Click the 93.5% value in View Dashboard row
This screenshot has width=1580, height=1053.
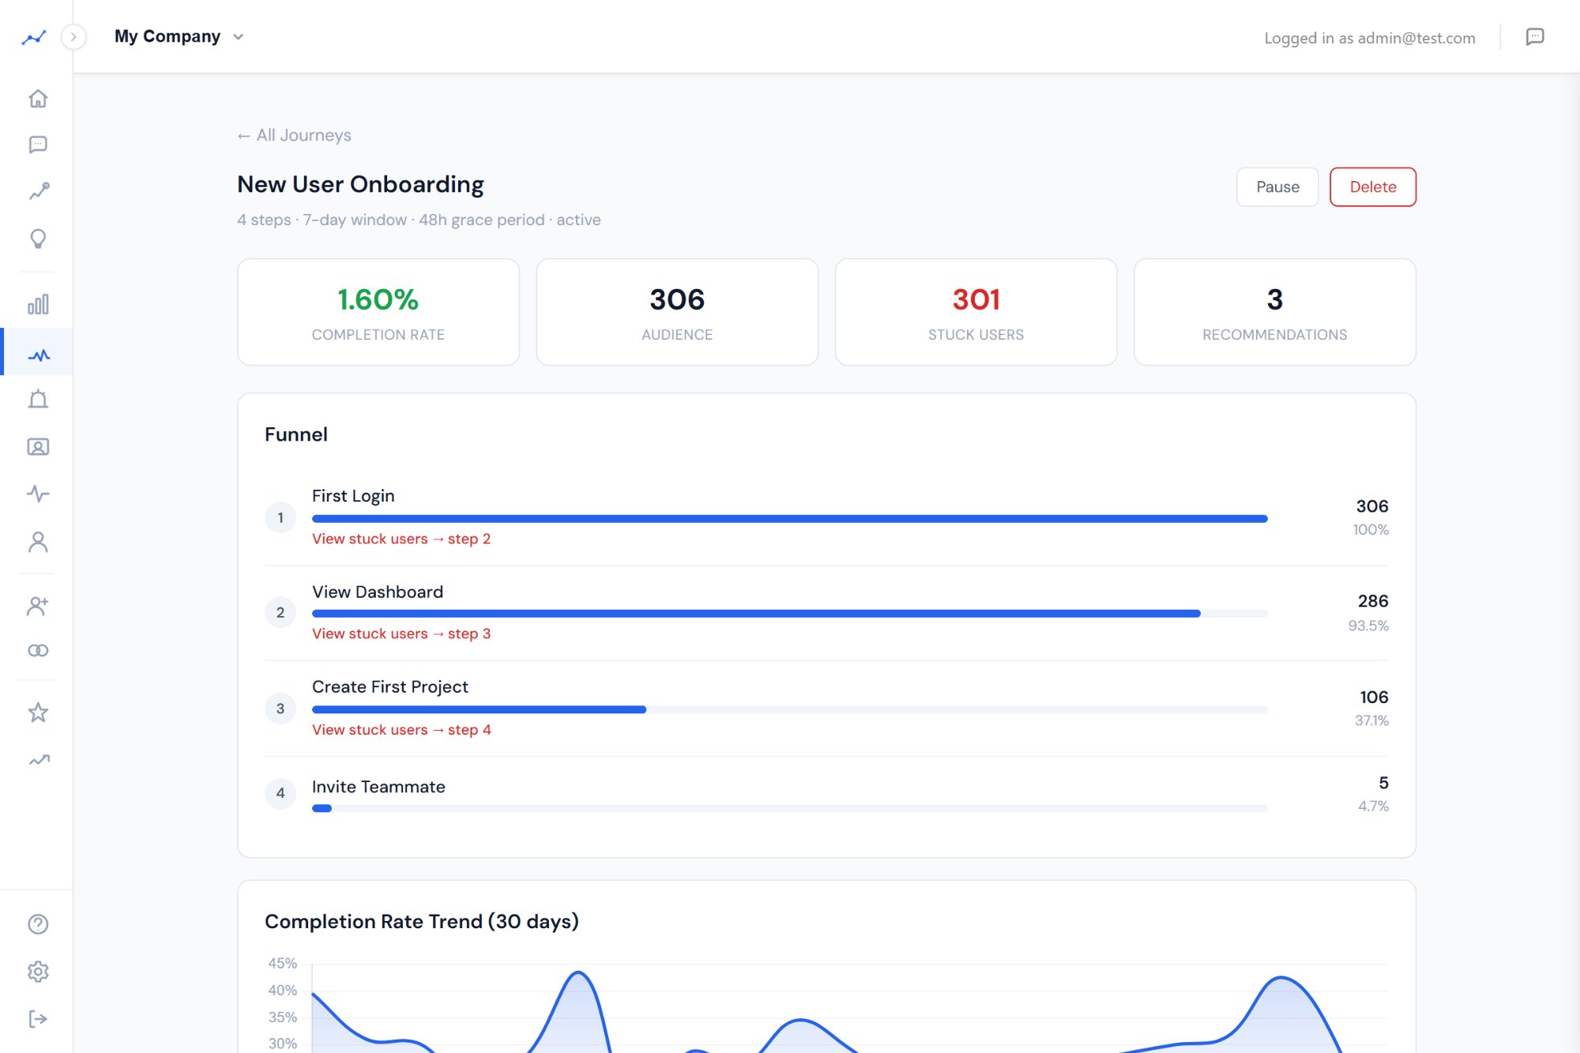click(x=1368, y=626)
